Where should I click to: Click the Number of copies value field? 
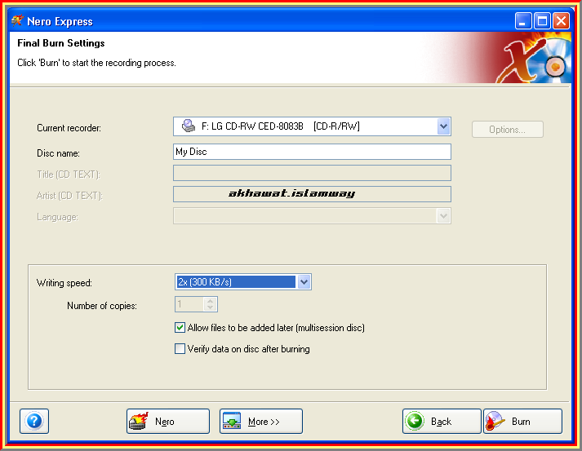189,304
